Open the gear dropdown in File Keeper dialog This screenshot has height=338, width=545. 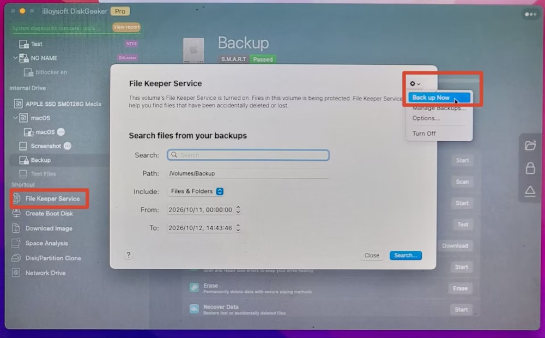(415, 83)
